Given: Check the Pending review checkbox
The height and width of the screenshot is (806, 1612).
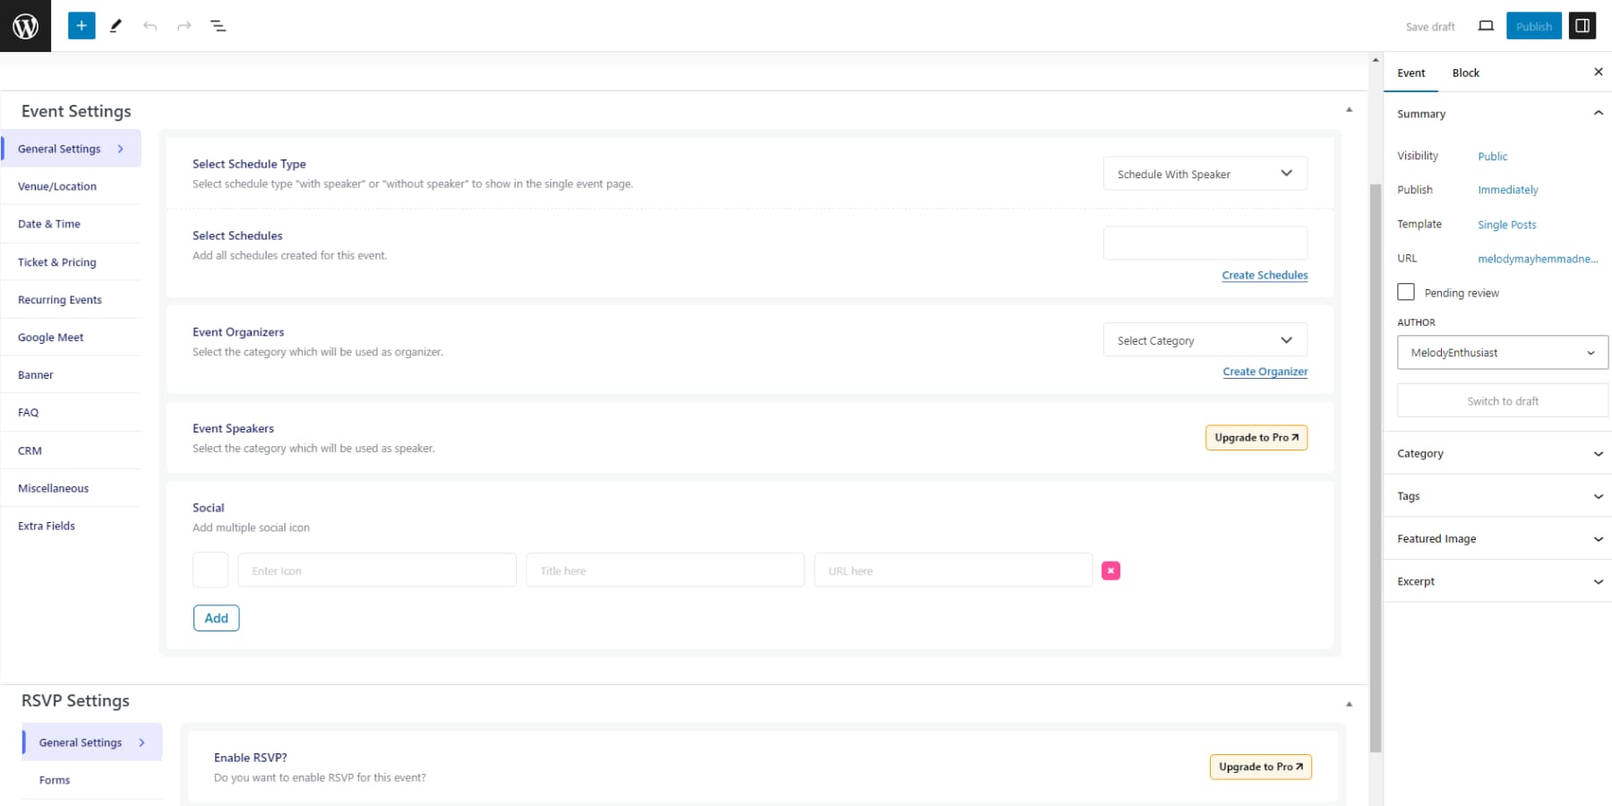Looking at the screenshot, I should point(1405,292).
